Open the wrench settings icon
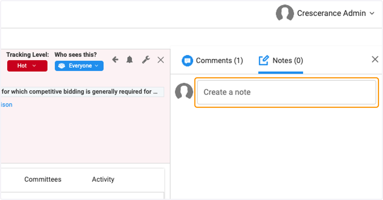 click(x=146, y=60)
